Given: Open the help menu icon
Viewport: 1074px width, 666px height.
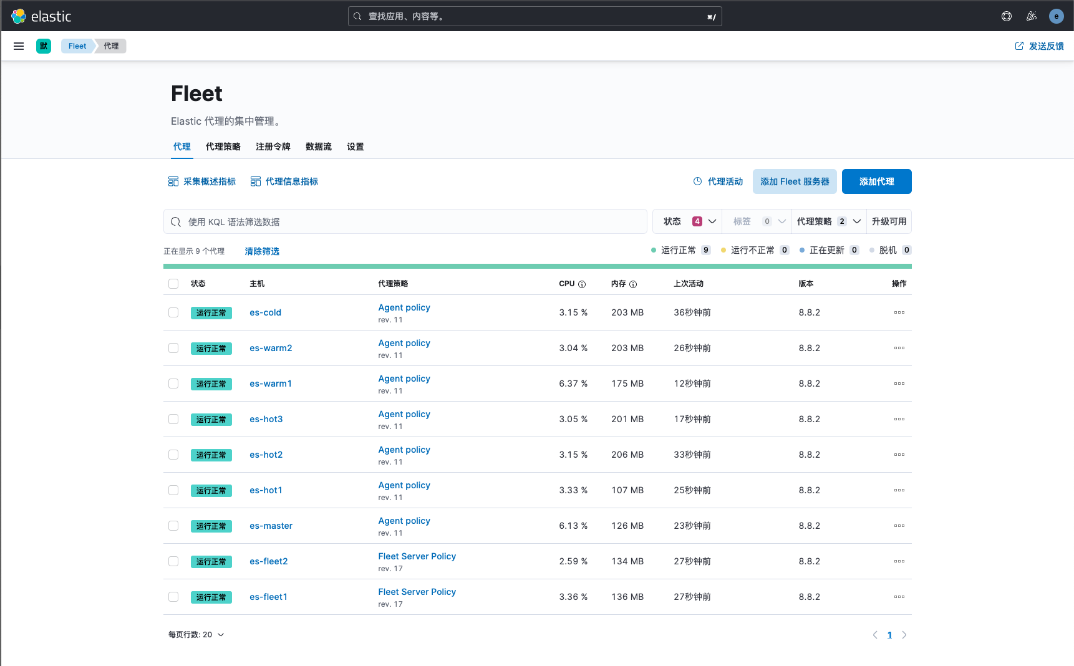Looking at the screenshot, I should [1007, 16].
